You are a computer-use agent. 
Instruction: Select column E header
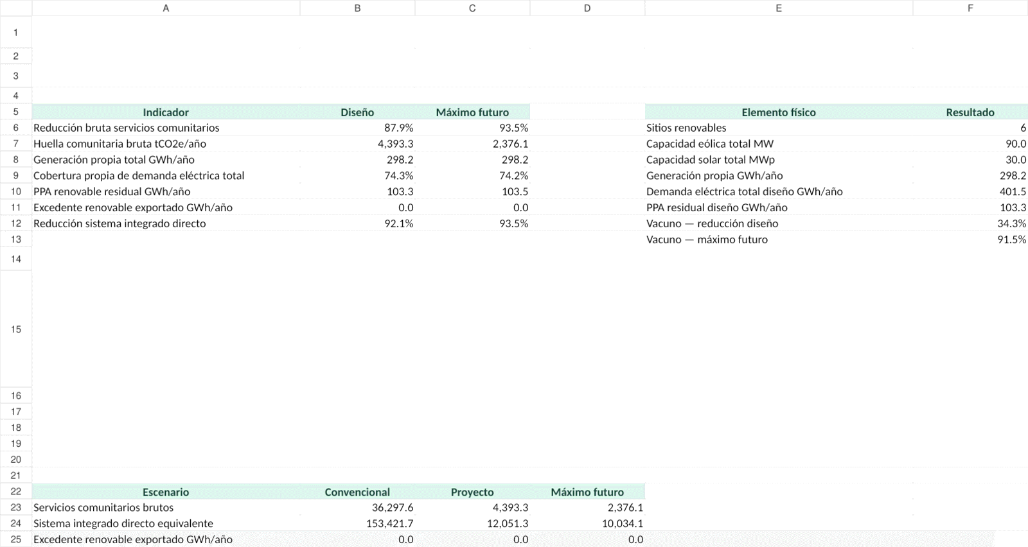(779, 8)
